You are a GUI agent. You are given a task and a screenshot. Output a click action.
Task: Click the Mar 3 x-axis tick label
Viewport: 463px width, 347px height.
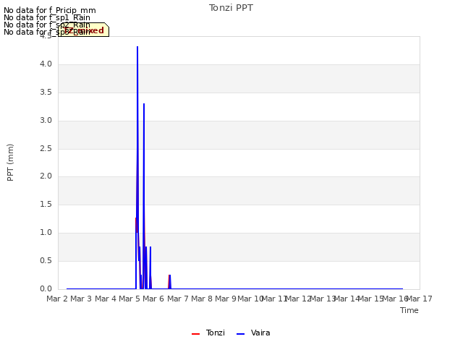click(x=81, y=299)
